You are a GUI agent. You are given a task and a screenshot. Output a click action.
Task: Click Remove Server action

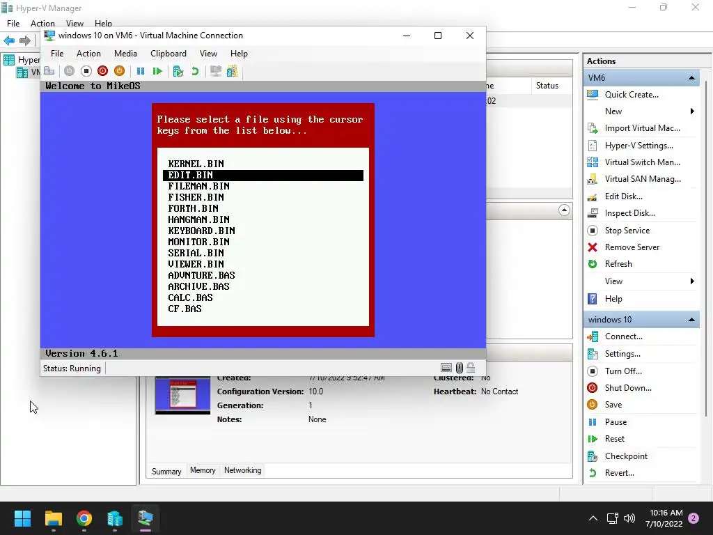tap(632, 247)
